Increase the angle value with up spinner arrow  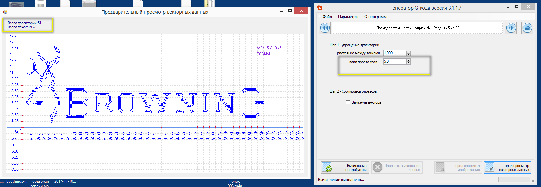(408, 60)
